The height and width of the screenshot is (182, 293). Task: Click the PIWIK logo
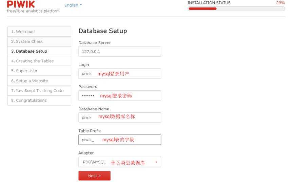pos(21,4)
